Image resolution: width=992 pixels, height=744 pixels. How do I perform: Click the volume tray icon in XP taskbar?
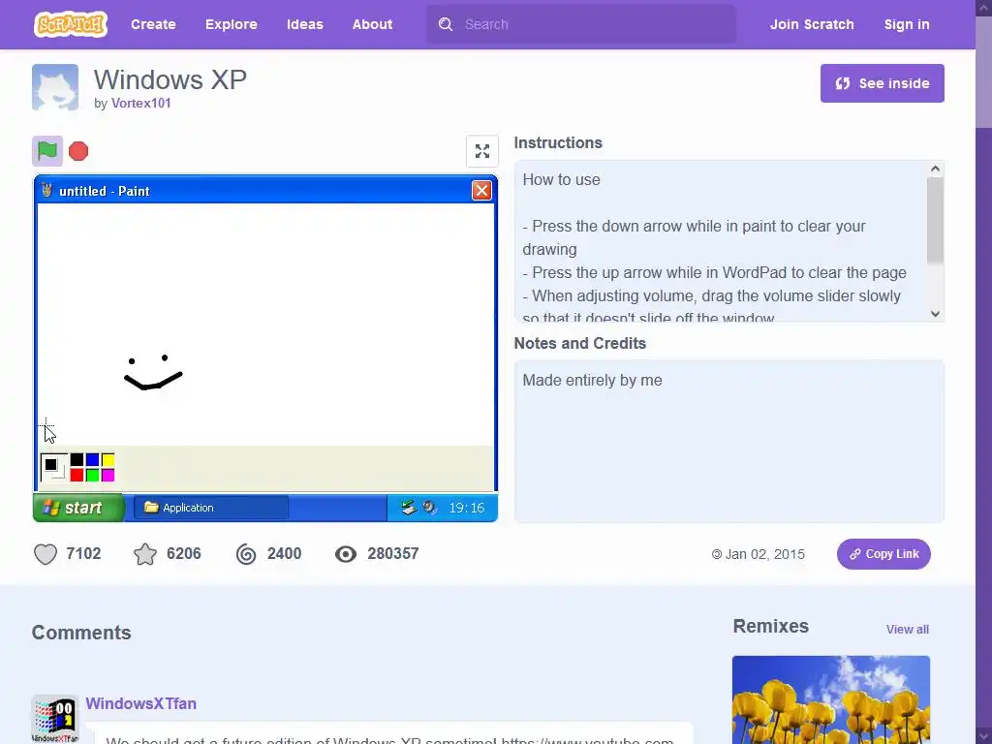[430, 508]
